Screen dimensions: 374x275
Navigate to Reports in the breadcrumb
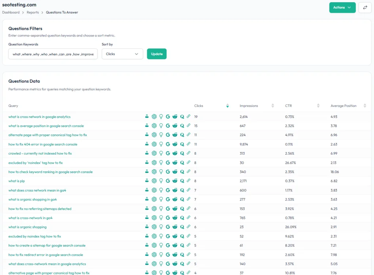point(33,12)
